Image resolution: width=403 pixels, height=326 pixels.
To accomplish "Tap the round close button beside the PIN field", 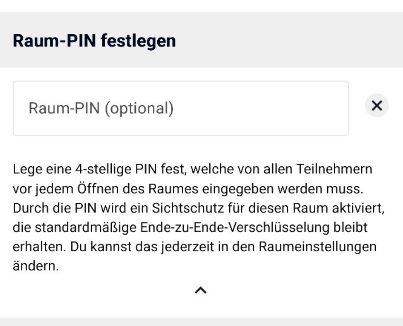I will tap(377, 106).
